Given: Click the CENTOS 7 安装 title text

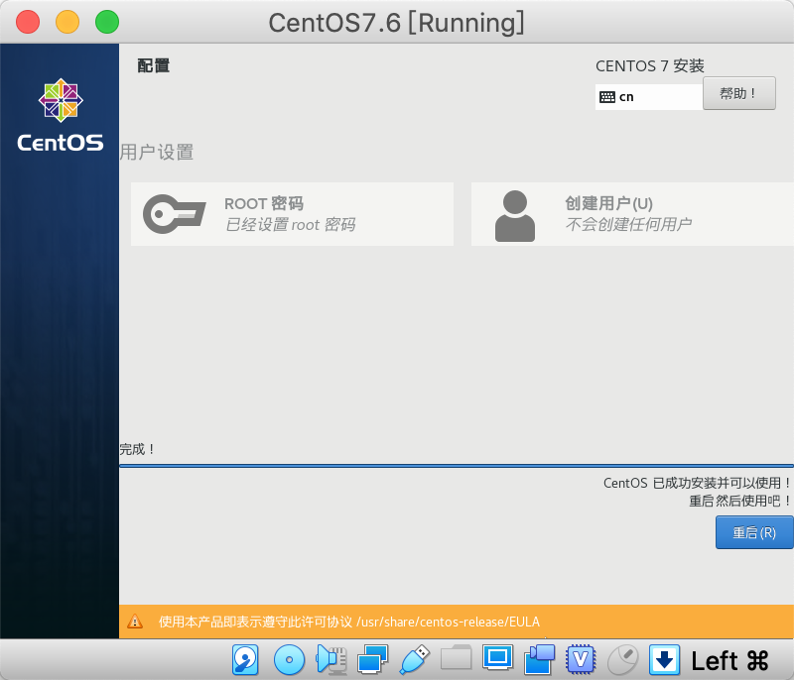Looking at the screenshot, I should [x=650, y=65].
